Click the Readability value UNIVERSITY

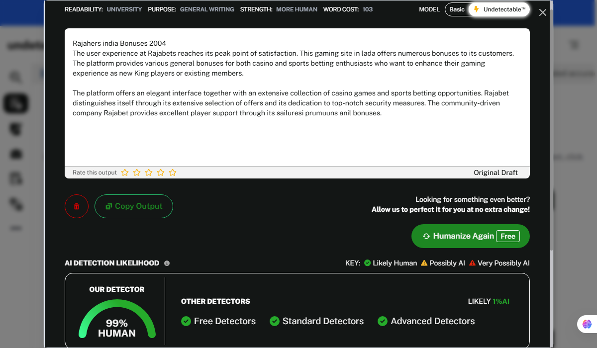[124, 9]
